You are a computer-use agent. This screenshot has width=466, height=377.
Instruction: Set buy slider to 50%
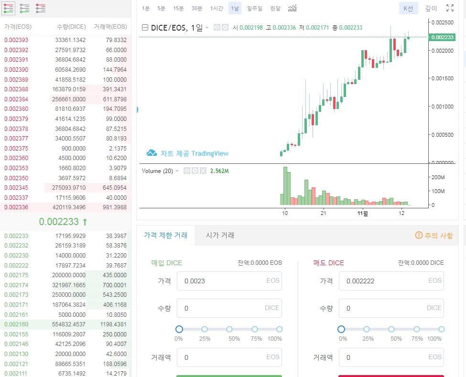(x=229, y=329)
